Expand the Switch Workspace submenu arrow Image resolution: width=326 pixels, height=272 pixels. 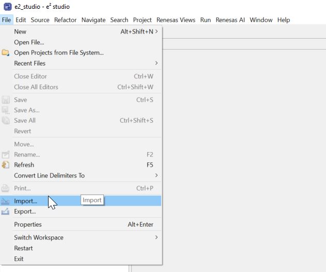(x=157, y=237)
